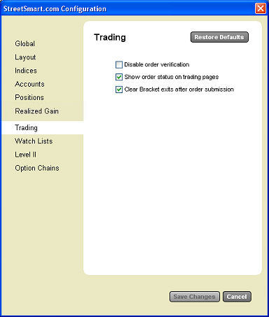Select the Trading sidebar item
Screen dimensions: 269x317
tap(43, 127)
